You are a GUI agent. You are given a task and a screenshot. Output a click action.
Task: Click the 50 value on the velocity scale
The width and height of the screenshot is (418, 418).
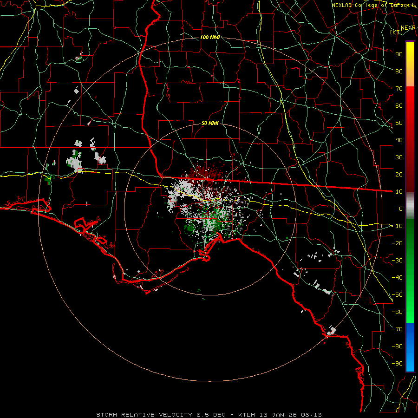[399, 123]
